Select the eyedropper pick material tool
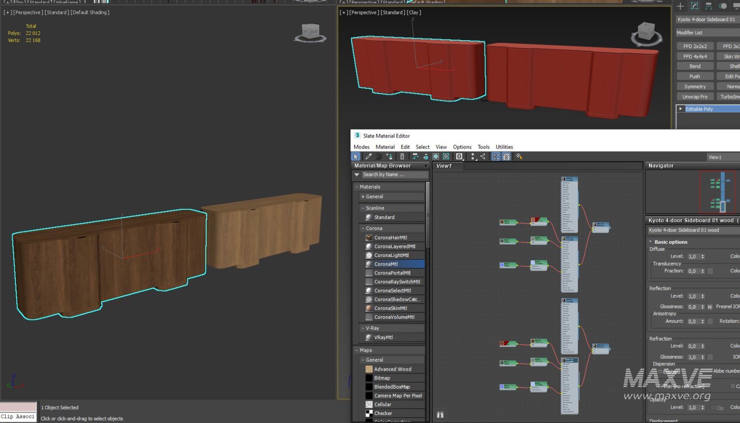This screenshot has height=423, width=740. [368, 157]
